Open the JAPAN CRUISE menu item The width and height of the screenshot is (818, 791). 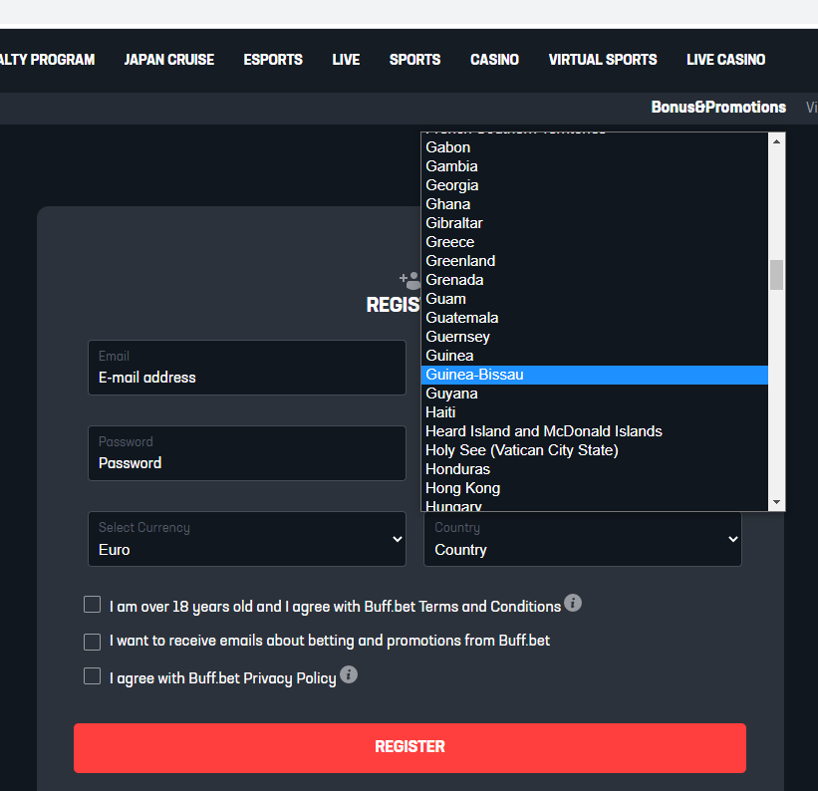tap(169, 60)
